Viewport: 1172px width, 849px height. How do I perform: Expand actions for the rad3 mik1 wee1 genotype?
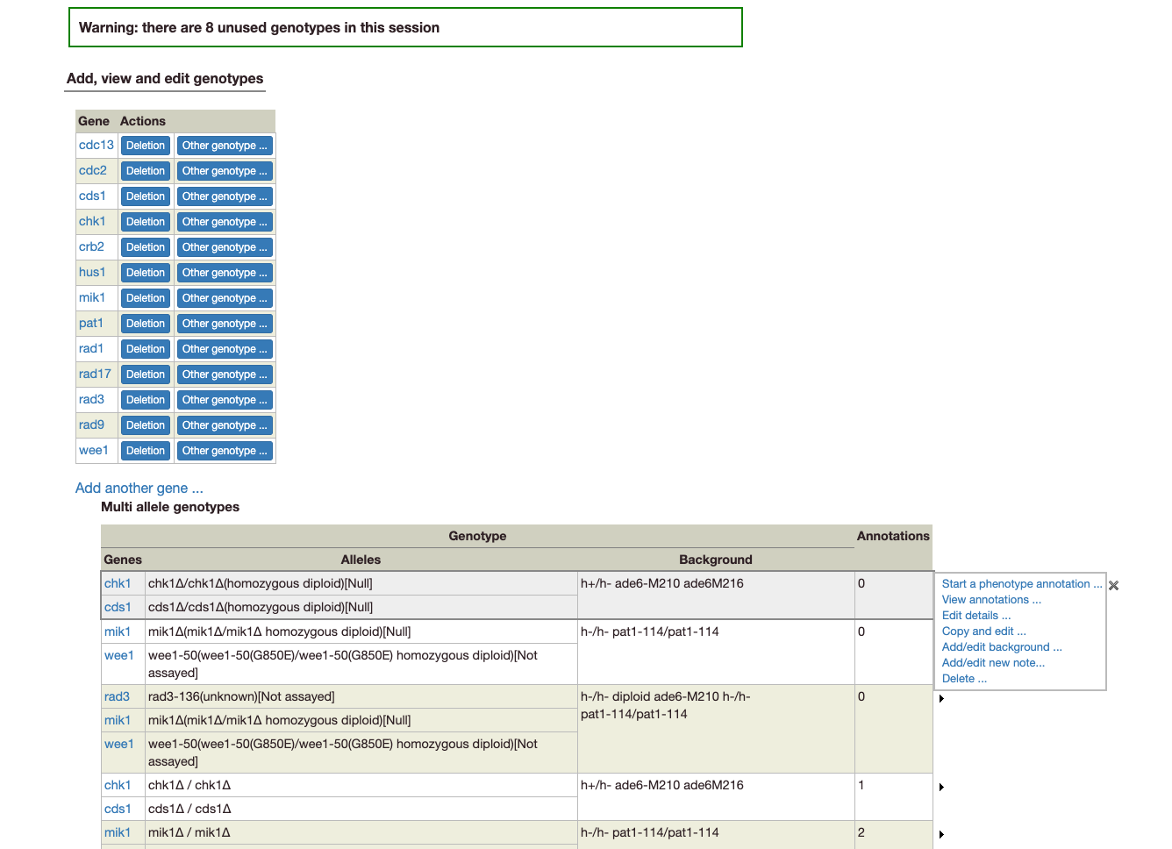(941, 699)
